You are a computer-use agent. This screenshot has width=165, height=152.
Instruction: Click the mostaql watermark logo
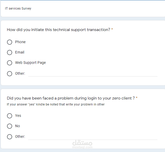click(82, 144)
